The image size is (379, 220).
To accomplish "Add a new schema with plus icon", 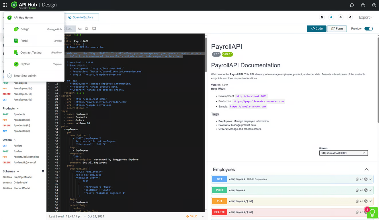I will pos(43,171).
